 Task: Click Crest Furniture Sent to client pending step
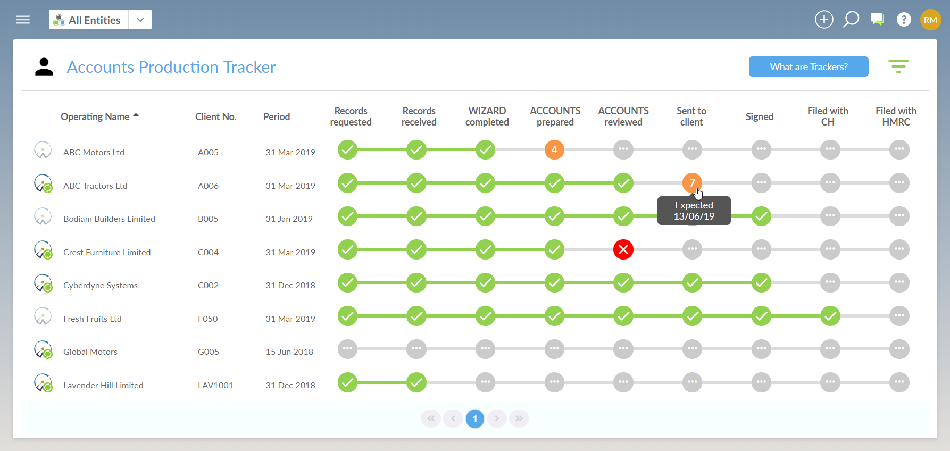click(x=692, y=249)
